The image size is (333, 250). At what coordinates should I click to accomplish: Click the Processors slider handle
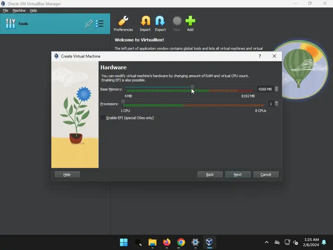click(x=123, y=102)
